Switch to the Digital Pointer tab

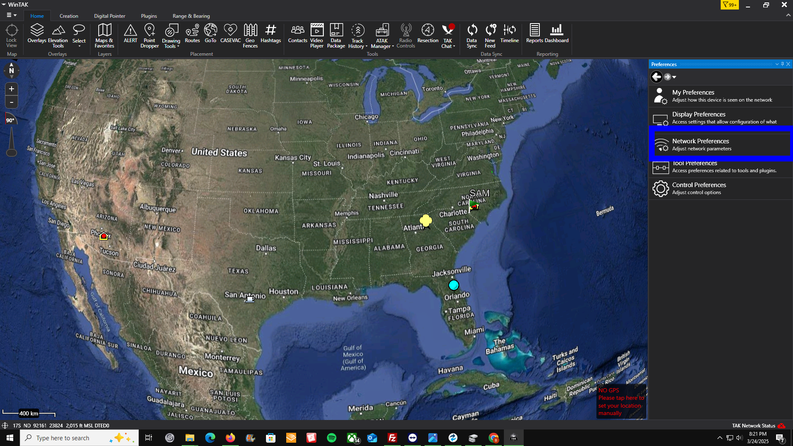pos(109,16)
